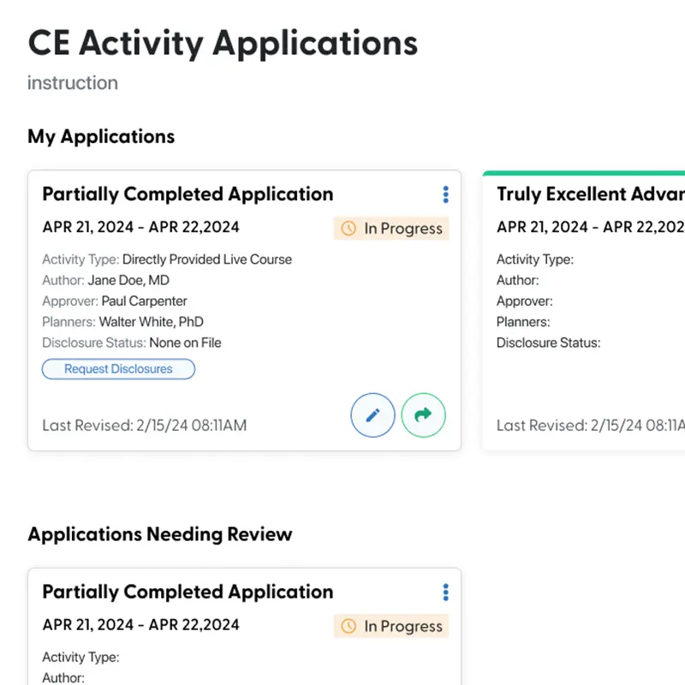Screen dimensions: 685x685
Task: Click the CE Activity Applications page title
Action: pos(223,43)
